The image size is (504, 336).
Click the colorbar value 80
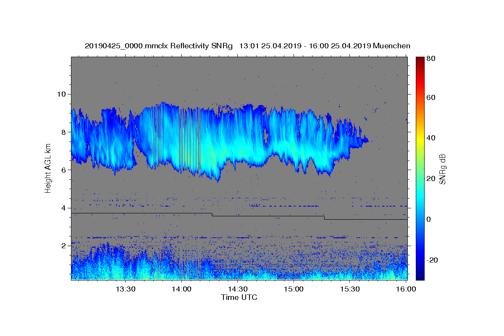point(432,59)
